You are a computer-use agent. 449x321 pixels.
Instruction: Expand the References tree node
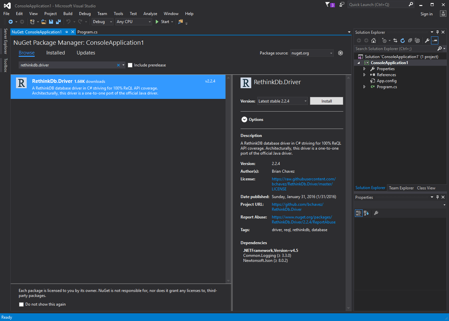[x=364, y=75]
